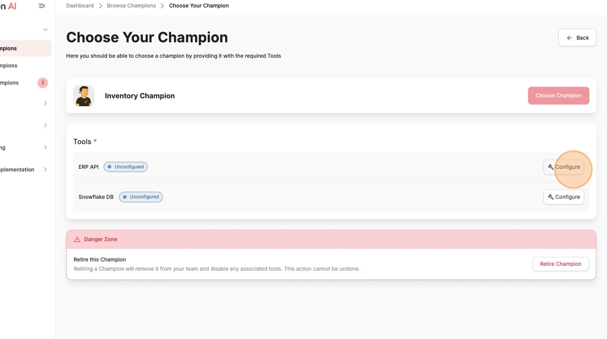607x339 pixels.
Task: Click the Unconfigured badge next to ERP API
Action: [126, 166]
